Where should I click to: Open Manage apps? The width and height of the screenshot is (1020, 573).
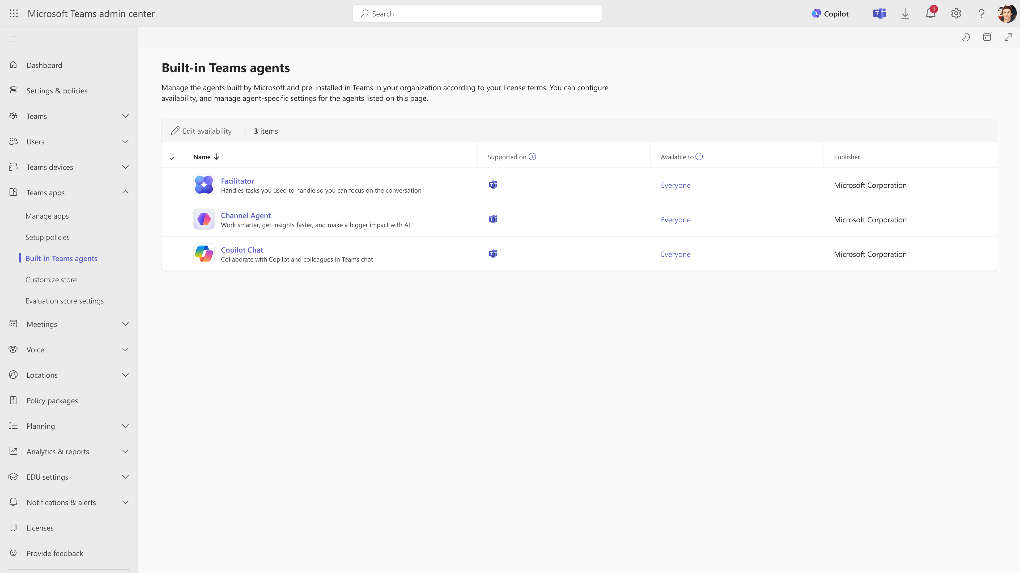coord(47,216)
